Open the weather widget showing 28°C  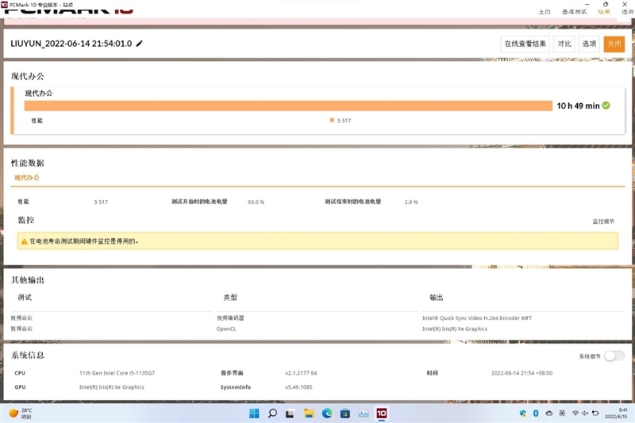(21, 413)
